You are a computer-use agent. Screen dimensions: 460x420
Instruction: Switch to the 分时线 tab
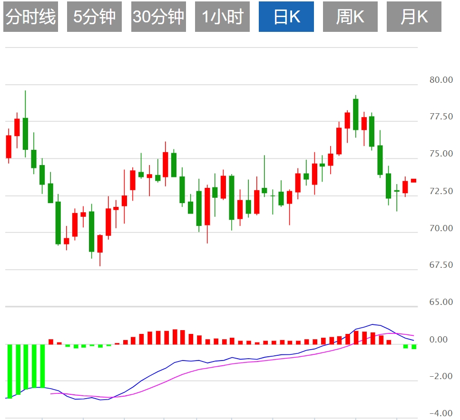(x=30, y=17)
